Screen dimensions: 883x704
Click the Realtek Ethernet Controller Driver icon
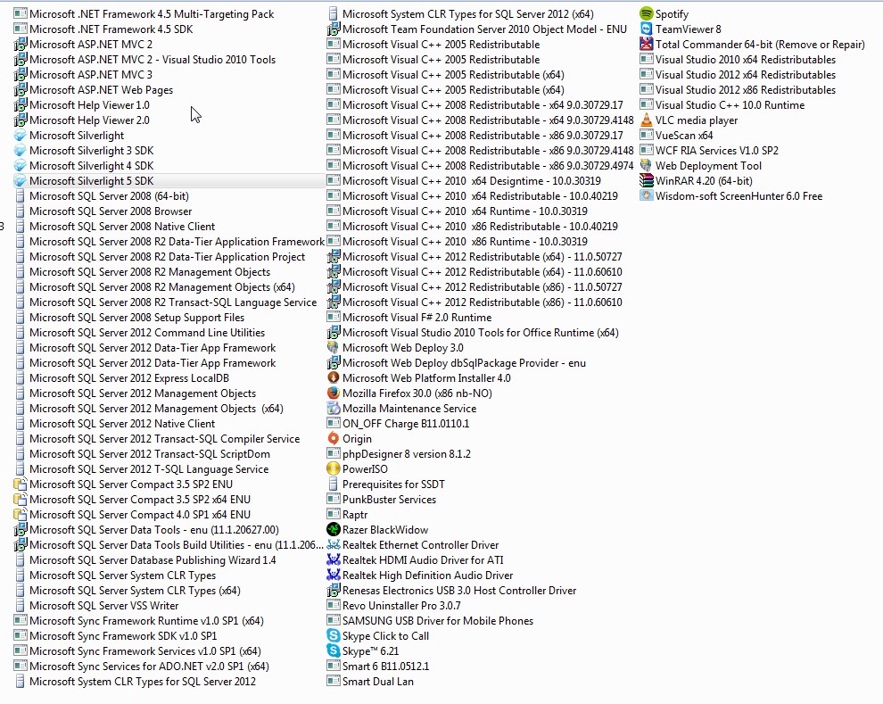pos(334,545)
